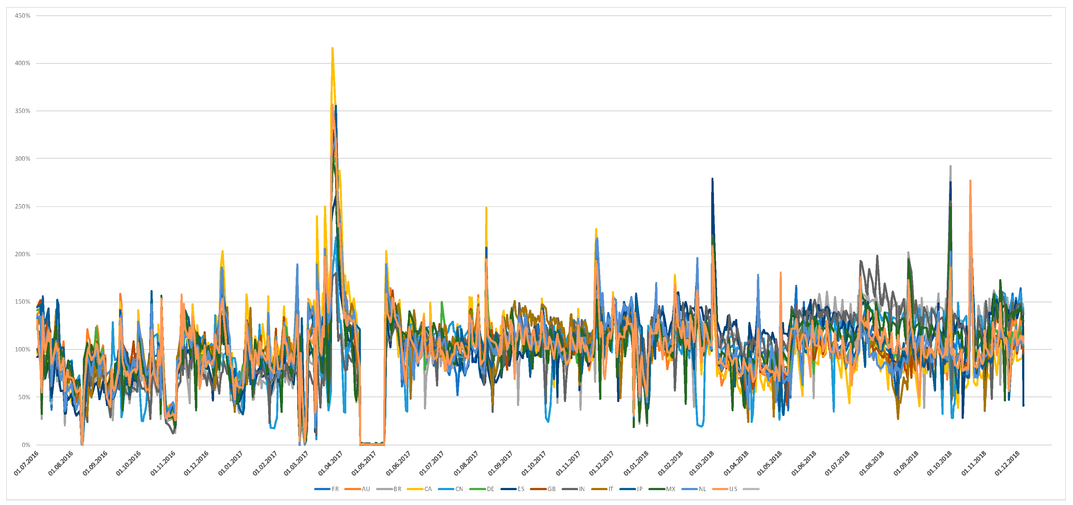This screenshot has width=1073, height=505.
Task: Click the unlabeled gray legend line
Action: point(751,489)
